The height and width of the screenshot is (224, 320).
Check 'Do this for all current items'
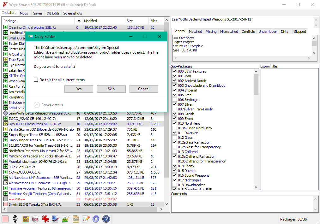coord(36,80)
